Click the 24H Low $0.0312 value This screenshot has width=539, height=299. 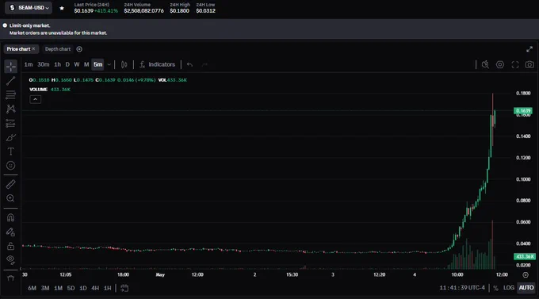pos(206,10)
